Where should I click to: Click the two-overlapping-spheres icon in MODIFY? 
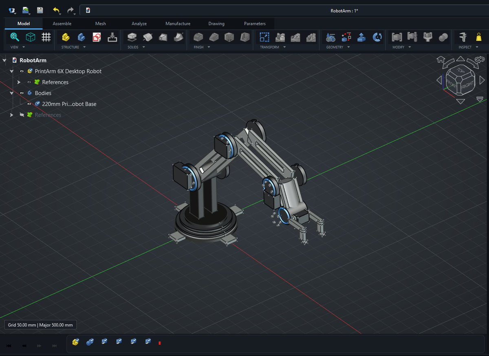pyautogui.click(x=443, y=37)
